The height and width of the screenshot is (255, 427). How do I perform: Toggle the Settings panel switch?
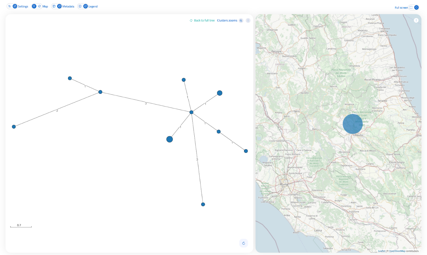coord(12,6)
